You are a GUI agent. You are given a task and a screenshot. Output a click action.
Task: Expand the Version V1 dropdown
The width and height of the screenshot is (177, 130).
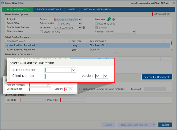(71, 89)
